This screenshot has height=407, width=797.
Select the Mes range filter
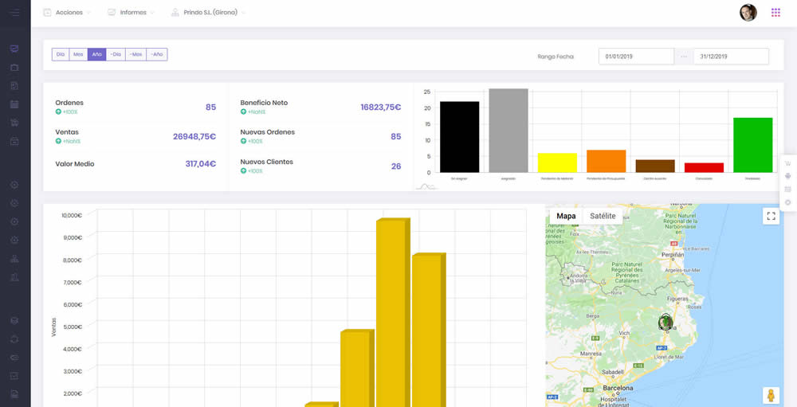click(78, 54)
